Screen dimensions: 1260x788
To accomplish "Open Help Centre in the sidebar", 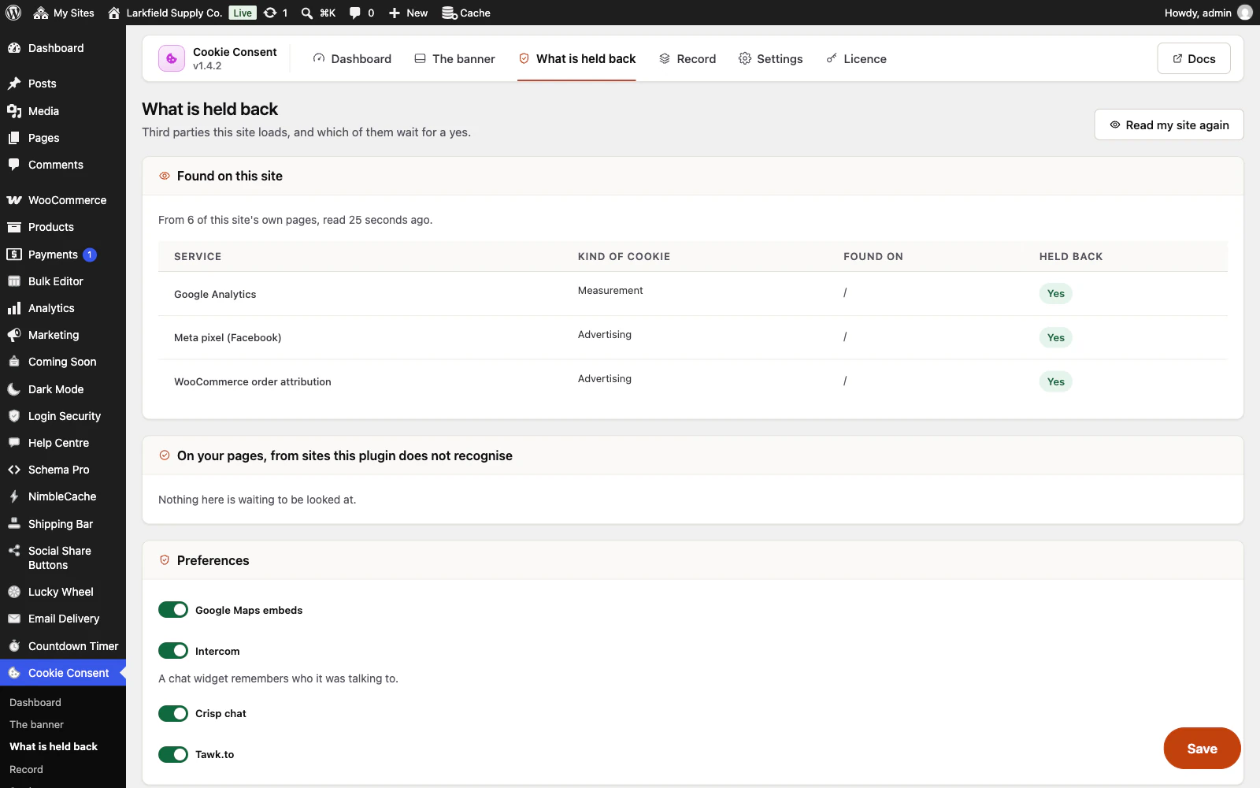I will pos(63,443).
